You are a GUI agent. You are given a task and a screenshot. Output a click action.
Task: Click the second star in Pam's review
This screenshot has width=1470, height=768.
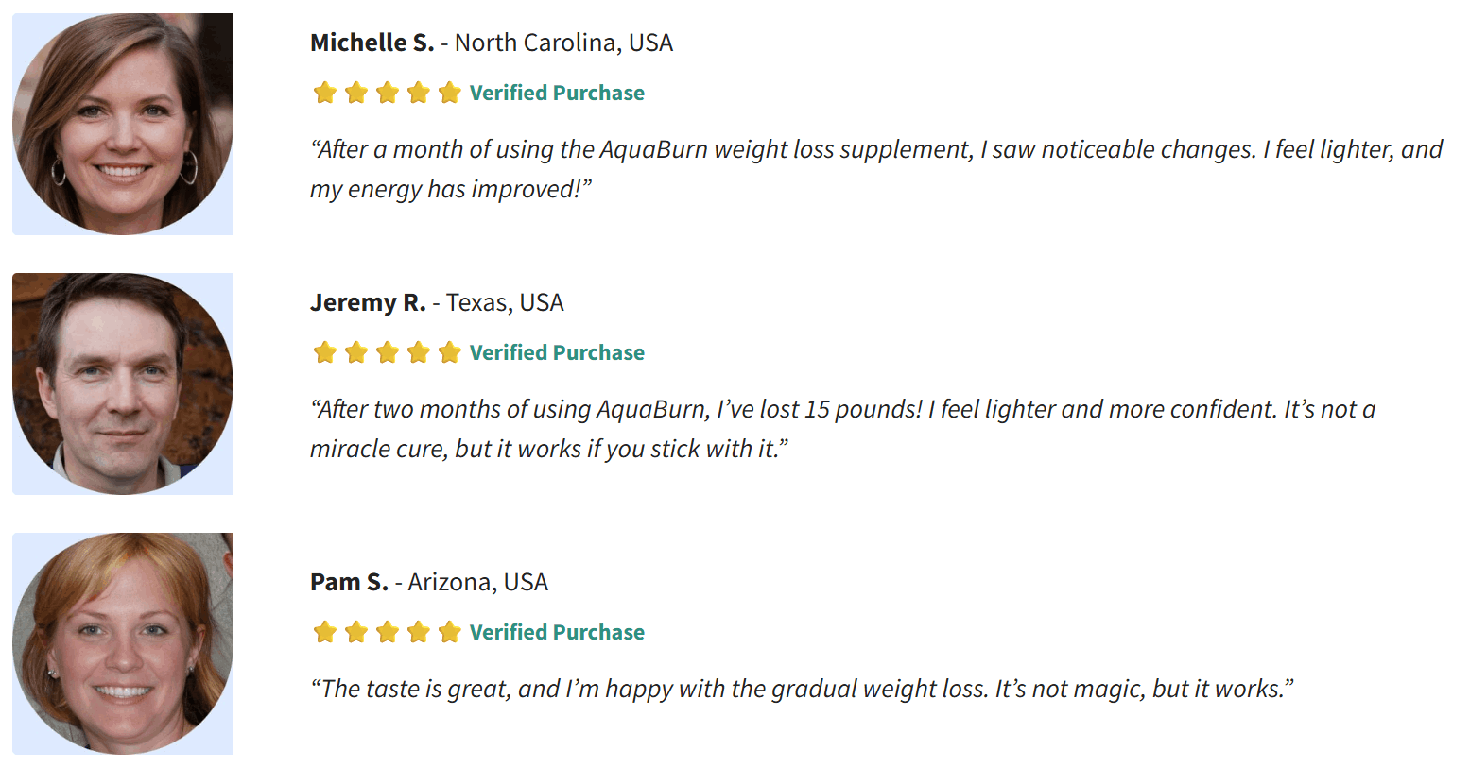tap(356, 632)
